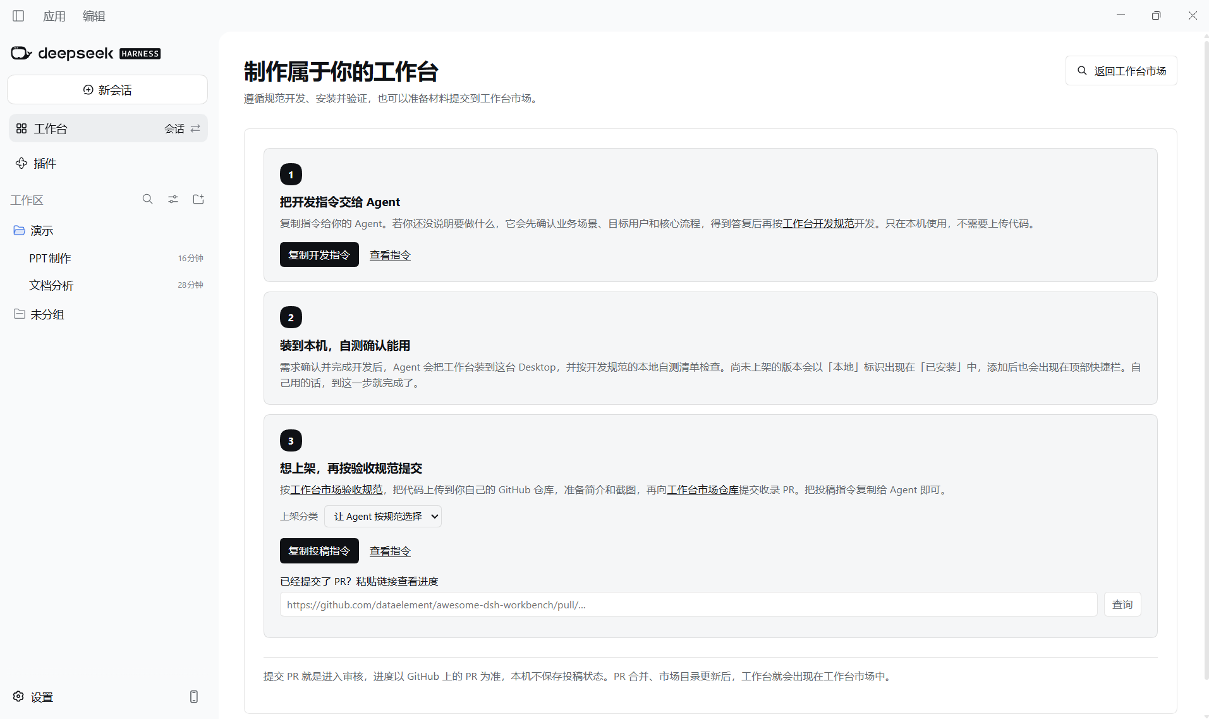This screenshot has height=719, width=1209.
Task: Click 复制开发指令 button
Action: (319, 255)
